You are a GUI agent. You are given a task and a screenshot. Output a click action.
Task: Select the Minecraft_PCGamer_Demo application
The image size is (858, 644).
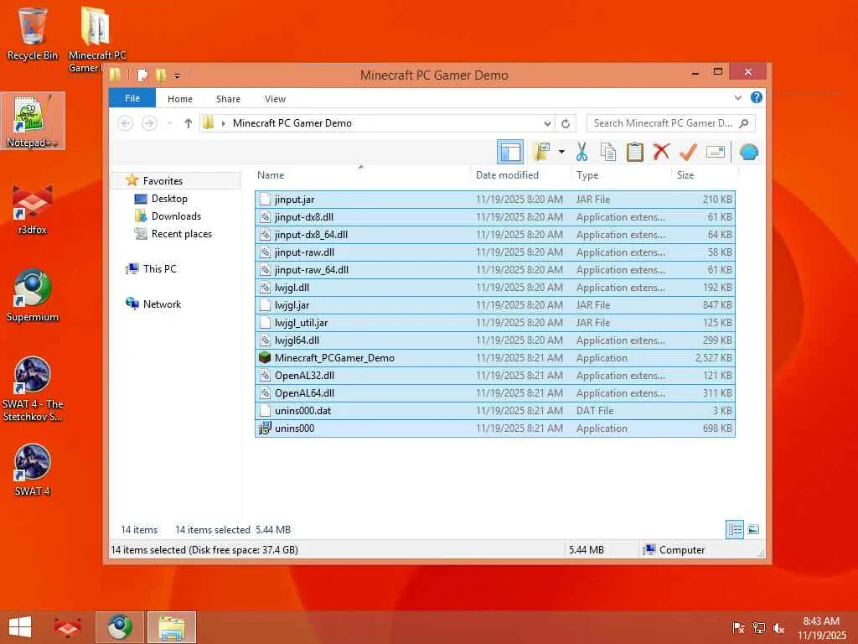click(x=495, y=357)
